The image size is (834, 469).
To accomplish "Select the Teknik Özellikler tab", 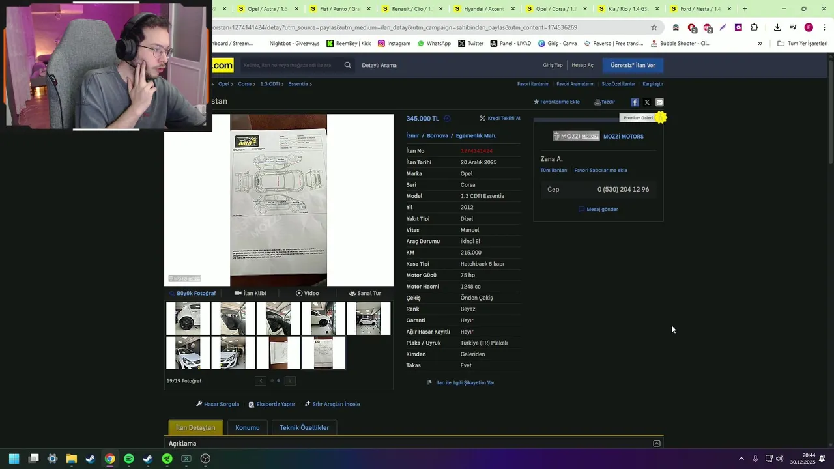I will (x=304, y=427).
